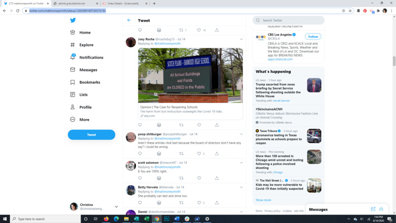
Task: Follow CBS Los Angeles
Action: [313, 37]
